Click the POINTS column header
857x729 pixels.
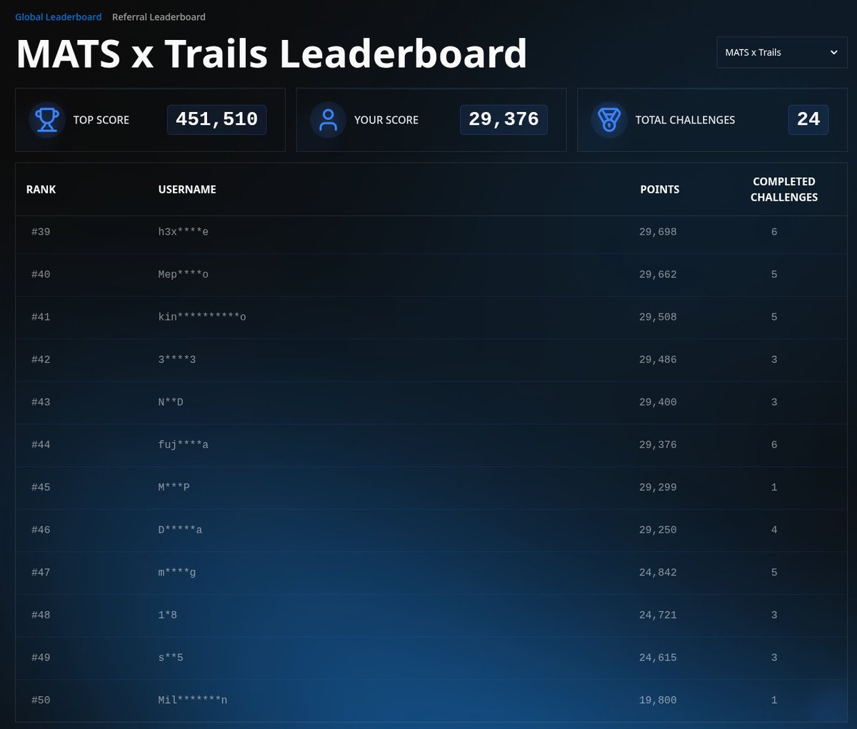click(660, 189)
